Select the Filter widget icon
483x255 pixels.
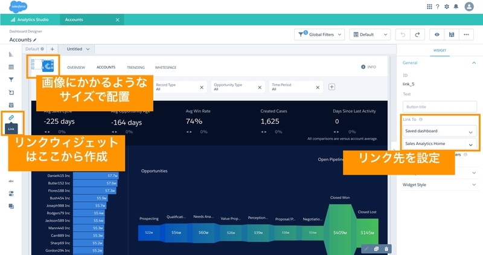click(11, 80)
